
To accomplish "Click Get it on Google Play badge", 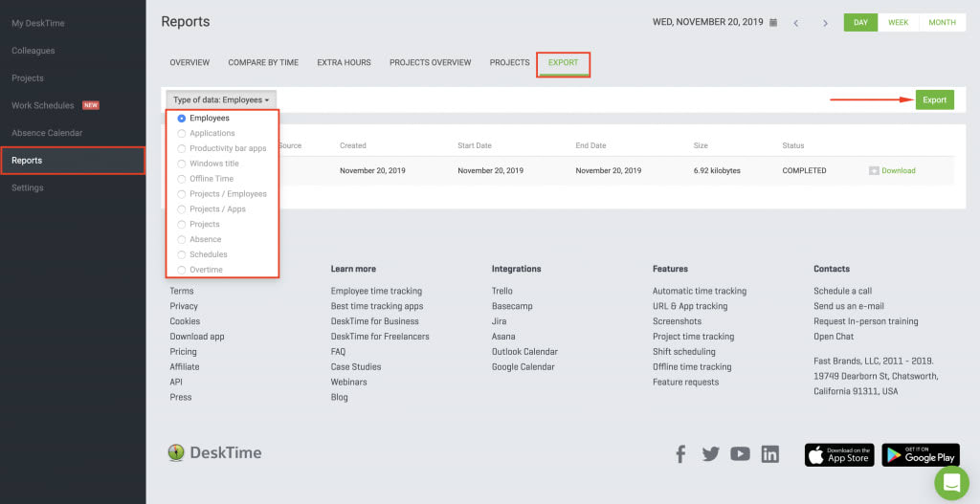I will pyautogui.click(x=921, y=454).
